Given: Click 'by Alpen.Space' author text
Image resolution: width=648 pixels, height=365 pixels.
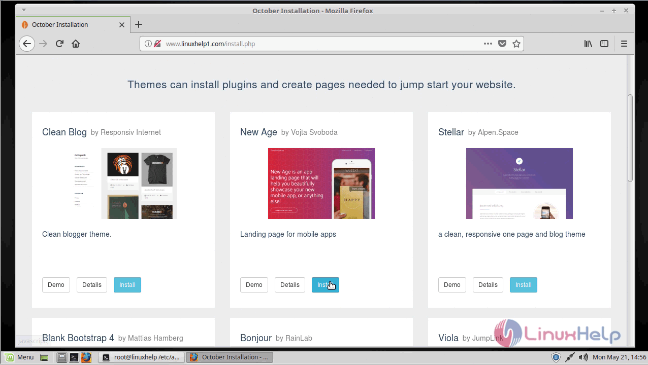Looking at the screenshot, I should pos(493,132).
